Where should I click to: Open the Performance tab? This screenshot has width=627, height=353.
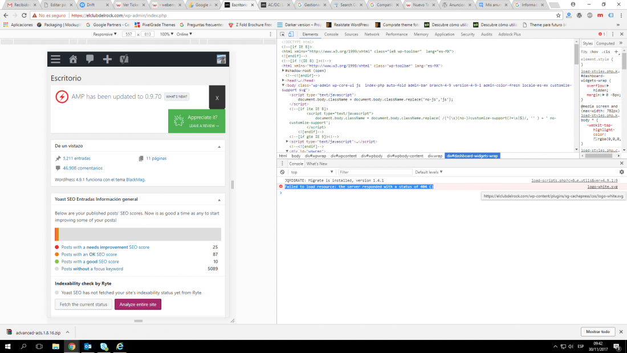[x=397, y=34]
